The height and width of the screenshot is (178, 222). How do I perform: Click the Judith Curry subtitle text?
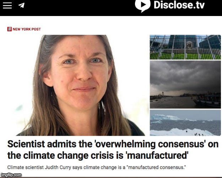pos(96,167)
